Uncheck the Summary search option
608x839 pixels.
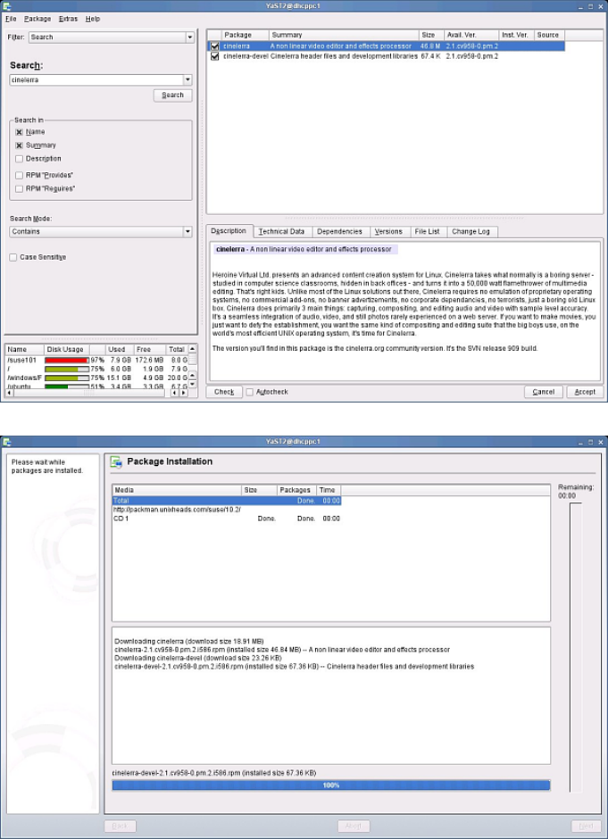[x=20, y=145]
